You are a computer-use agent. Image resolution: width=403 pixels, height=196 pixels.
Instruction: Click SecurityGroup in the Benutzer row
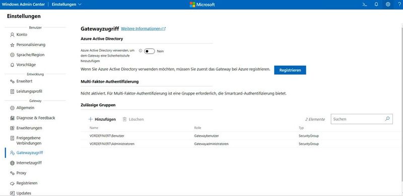309,136
